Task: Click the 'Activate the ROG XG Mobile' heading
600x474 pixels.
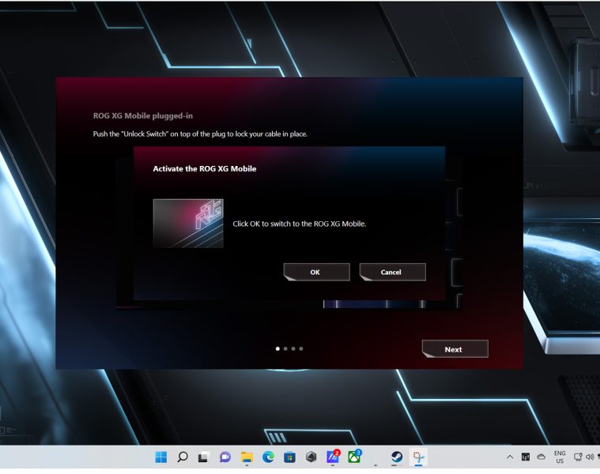Action: pyautogui.click(x=205, y=168)
